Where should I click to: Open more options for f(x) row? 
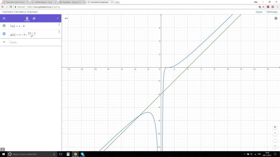[59, 25]
